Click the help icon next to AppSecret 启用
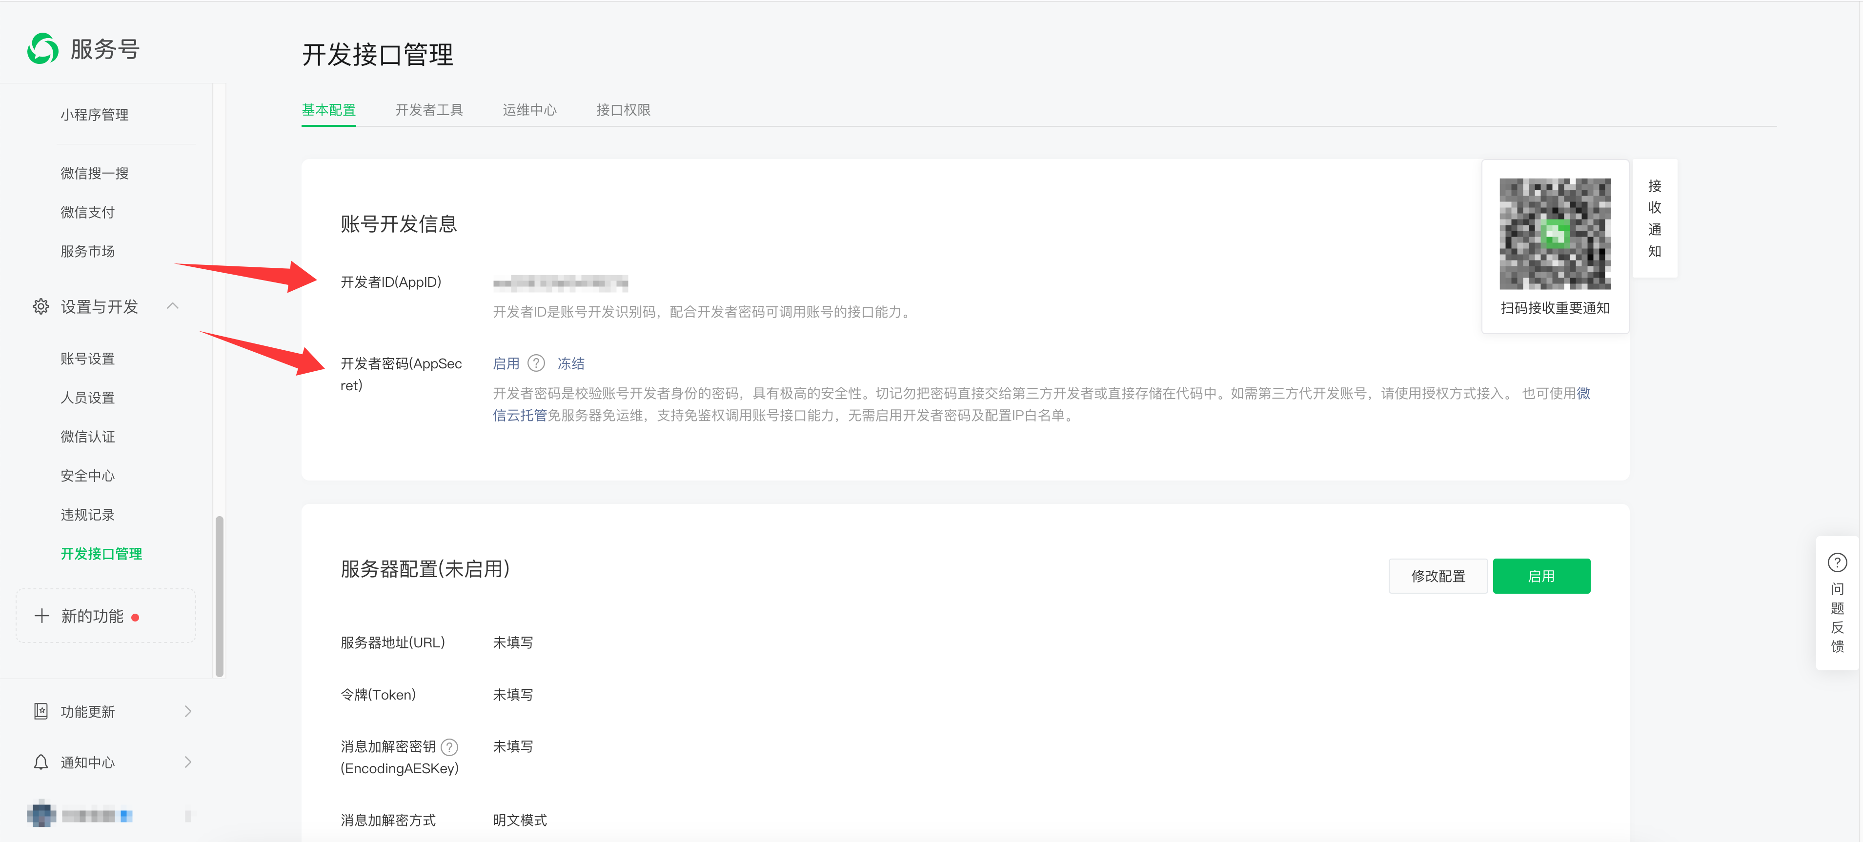Viewport: 1863px width, 842px height. click(x=536, y=363)
